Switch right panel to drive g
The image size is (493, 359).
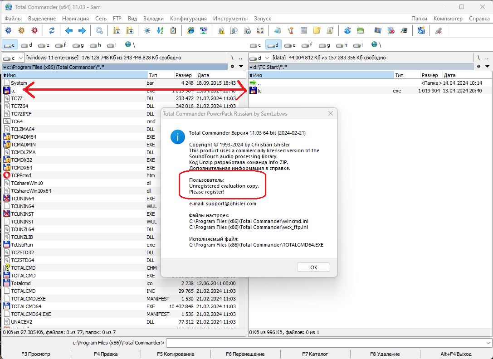pos(324,45)
